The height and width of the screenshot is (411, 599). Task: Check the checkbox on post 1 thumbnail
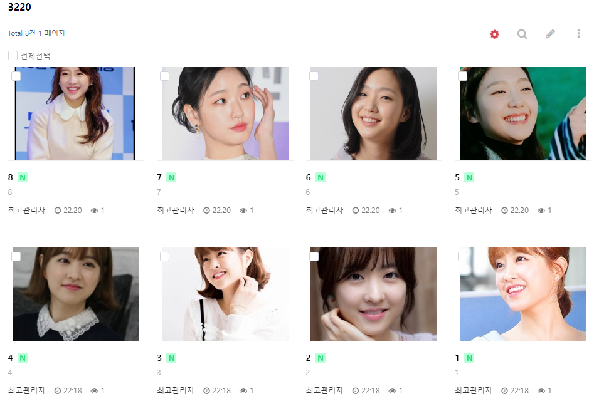point(463,256)
